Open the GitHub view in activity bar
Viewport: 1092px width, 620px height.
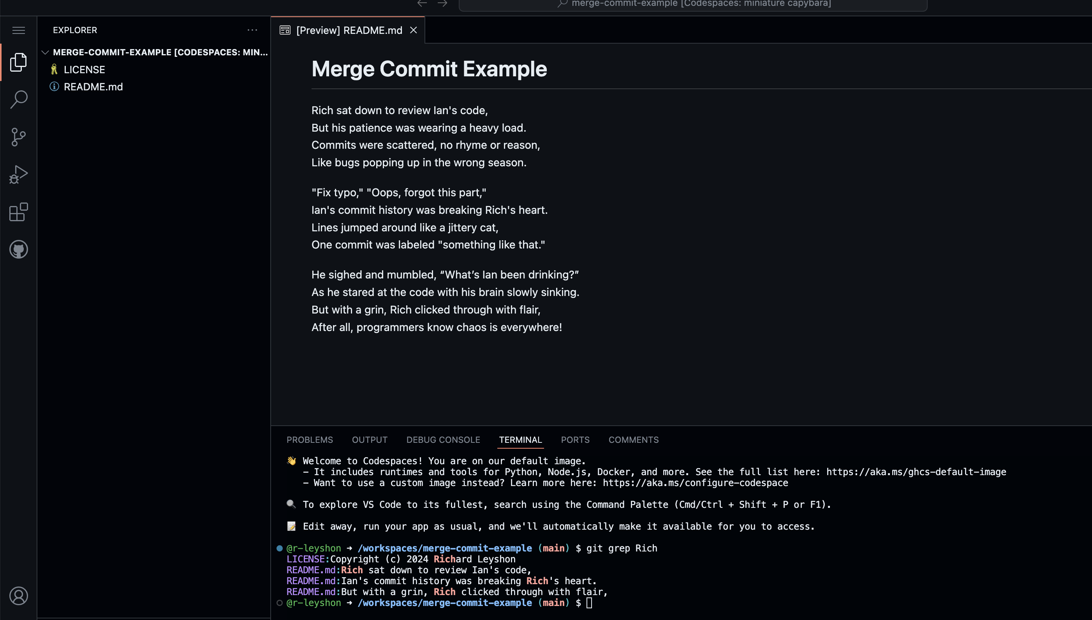coord(18,249)
